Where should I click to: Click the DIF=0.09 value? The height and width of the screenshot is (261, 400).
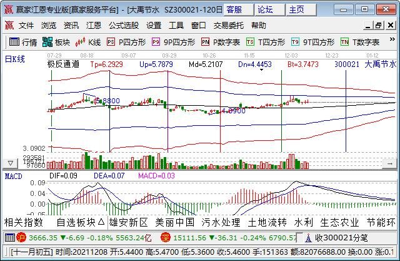click(63, 176)
